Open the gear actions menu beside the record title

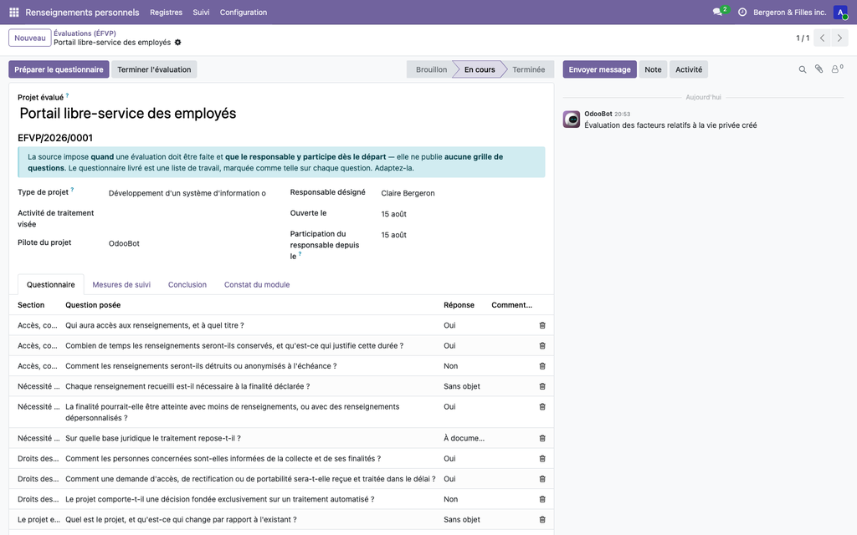[x=177, y=43]
